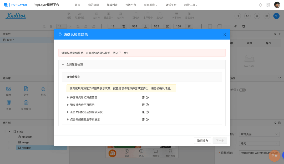The width and height of the screenshot is (284, 164).
Task: Open 调试平台 in navigation
Action: coord(171,5)
